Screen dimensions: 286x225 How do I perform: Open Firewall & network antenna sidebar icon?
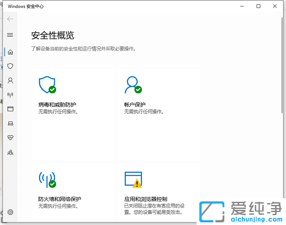coord(10,95)
